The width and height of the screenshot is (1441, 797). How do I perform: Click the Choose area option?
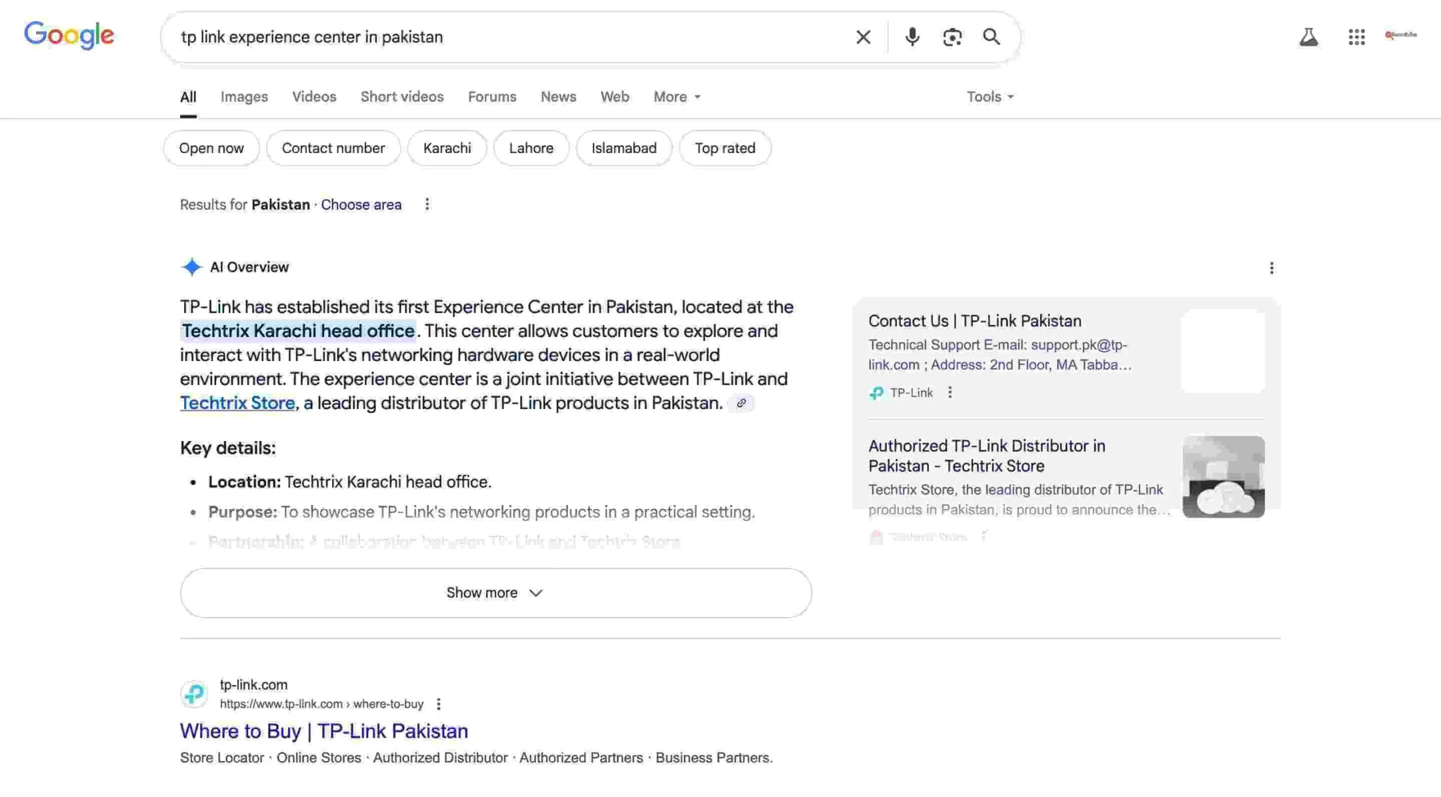[x=361, y=204]
